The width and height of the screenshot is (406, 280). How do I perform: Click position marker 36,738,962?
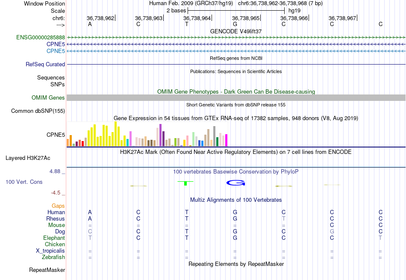(x=100, y=18)
